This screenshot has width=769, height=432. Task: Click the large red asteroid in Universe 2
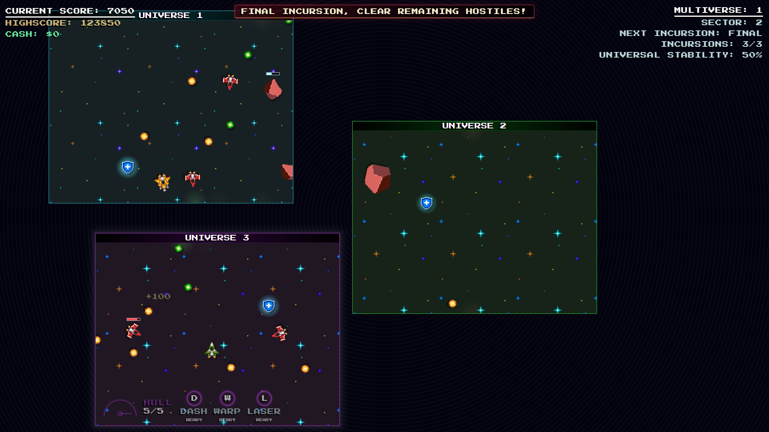point(377,178)
